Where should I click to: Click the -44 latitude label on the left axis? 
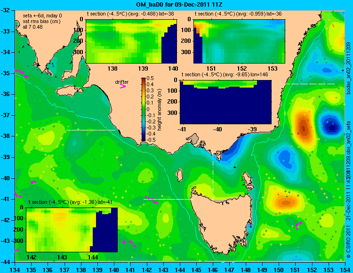6,262
